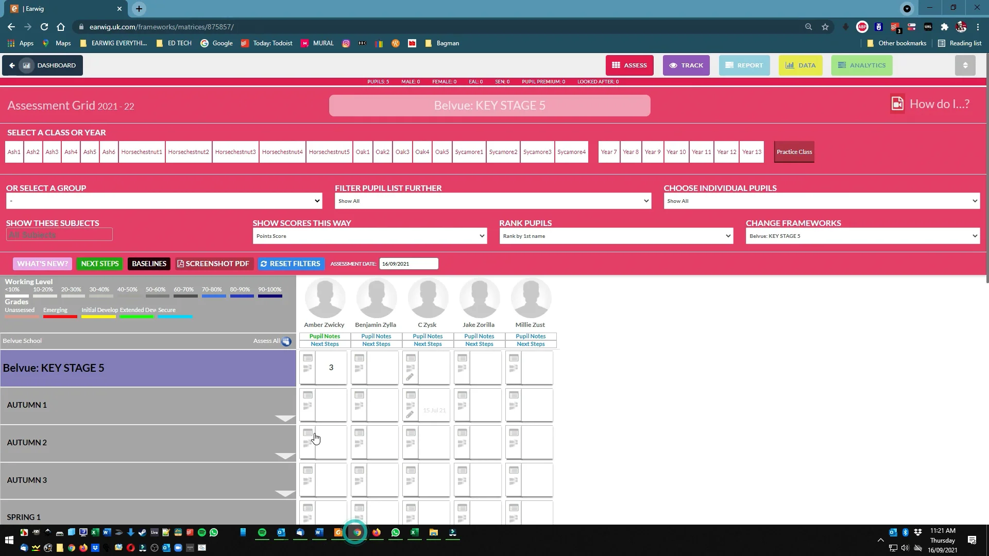Screen dimensions: 989x556
Task: Click the back arrow on the Dashboard button
Action: 12,65
